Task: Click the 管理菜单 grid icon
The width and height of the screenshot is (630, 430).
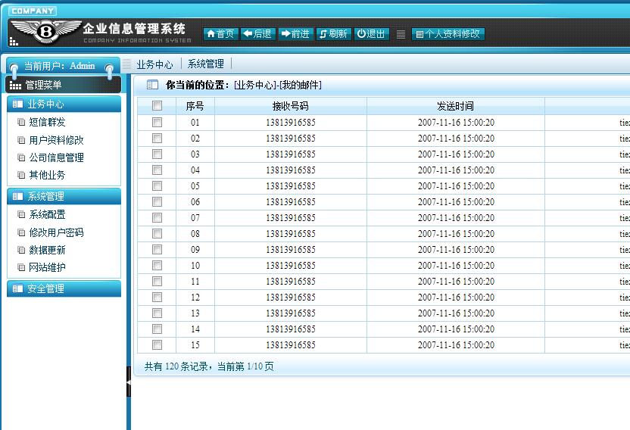Action: pos(15,86)
